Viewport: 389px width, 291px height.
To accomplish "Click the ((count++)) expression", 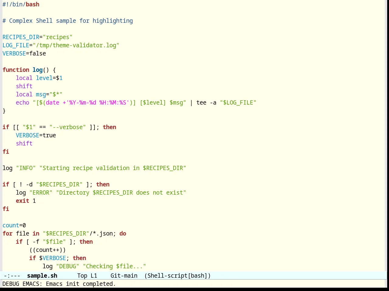I will click(x=47, y=250).
